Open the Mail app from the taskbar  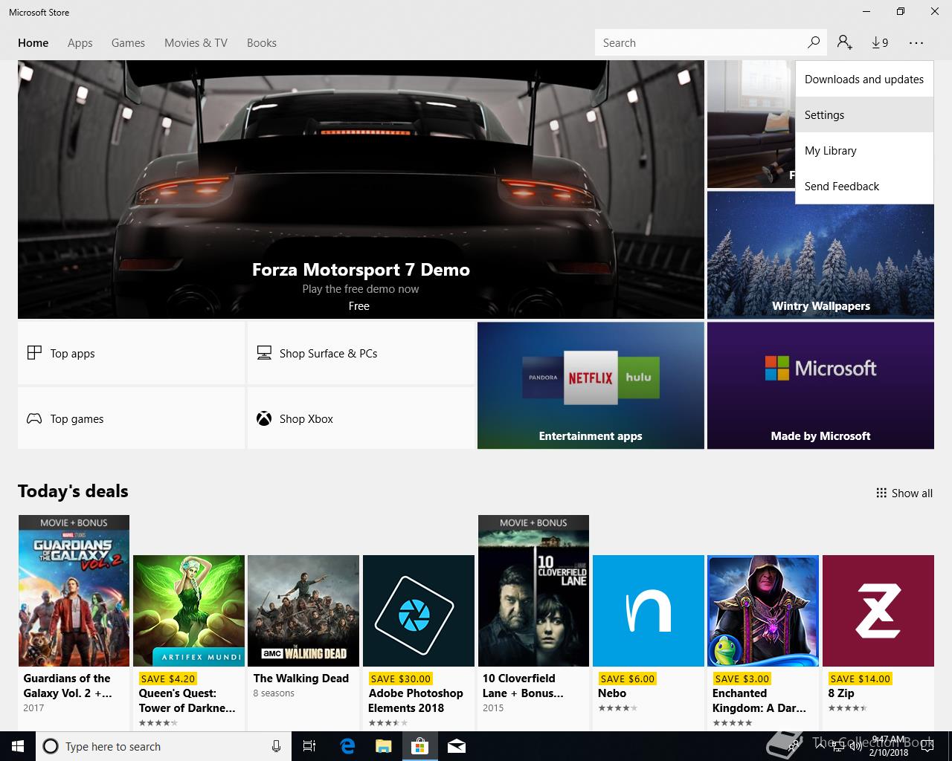point(457,746)
